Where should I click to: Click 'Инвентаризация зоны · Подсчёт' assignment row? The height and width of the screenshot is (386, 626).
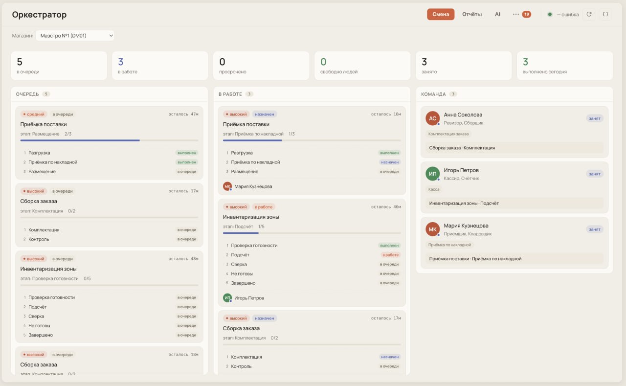[514, 203]
